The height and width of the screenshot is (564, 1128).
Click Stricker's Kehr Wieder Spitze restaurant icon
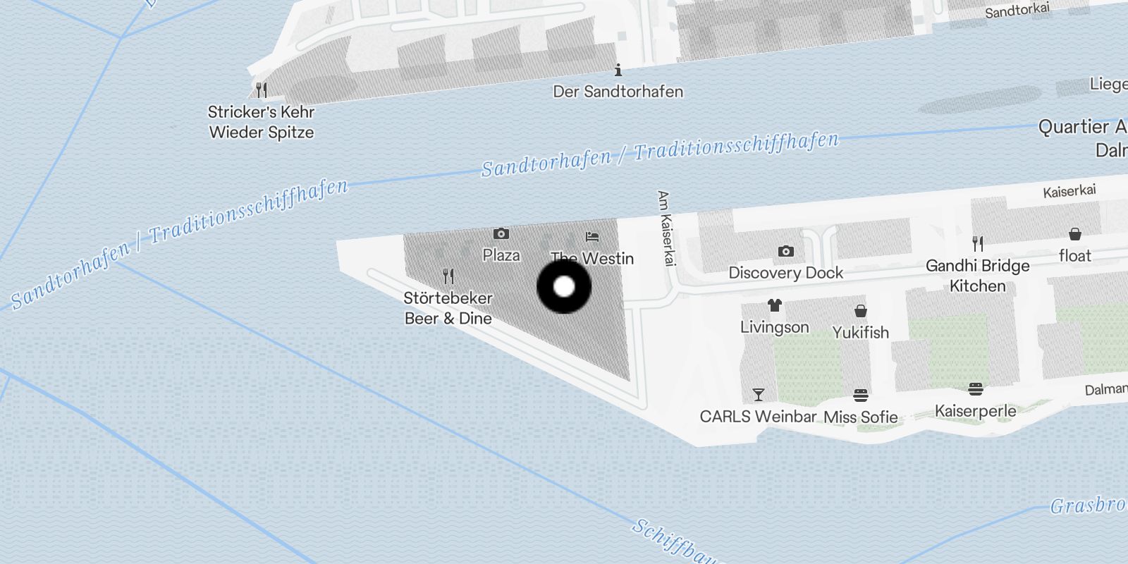(262, 90)
